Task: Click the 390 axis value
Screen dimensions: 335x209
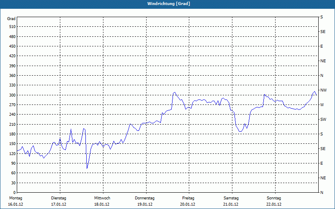Action: 13,66
